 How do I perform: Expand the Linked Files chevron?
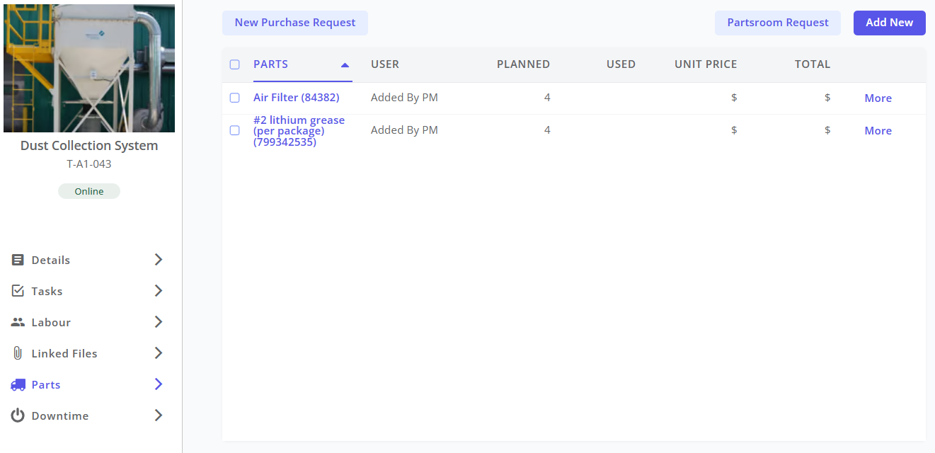(159, 353)
